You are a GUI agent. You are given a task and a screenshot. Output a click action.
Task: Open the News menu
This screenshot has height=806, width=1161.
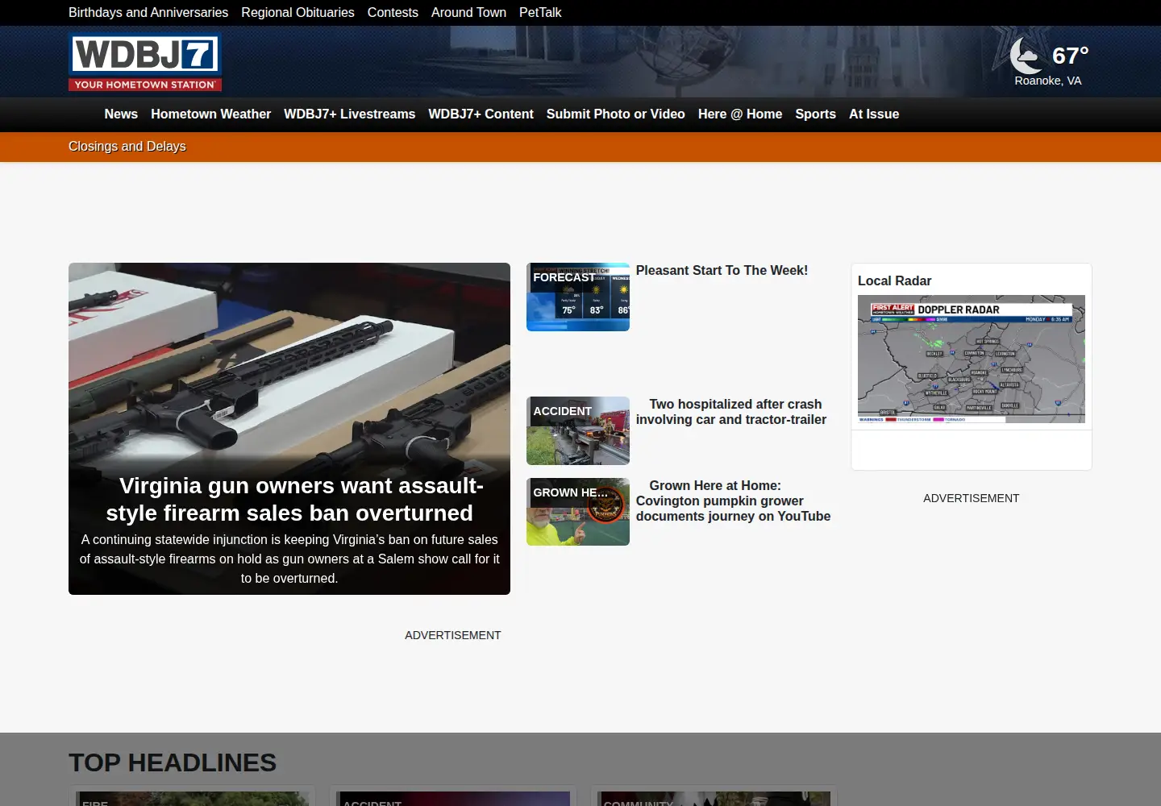pos(121,114)
